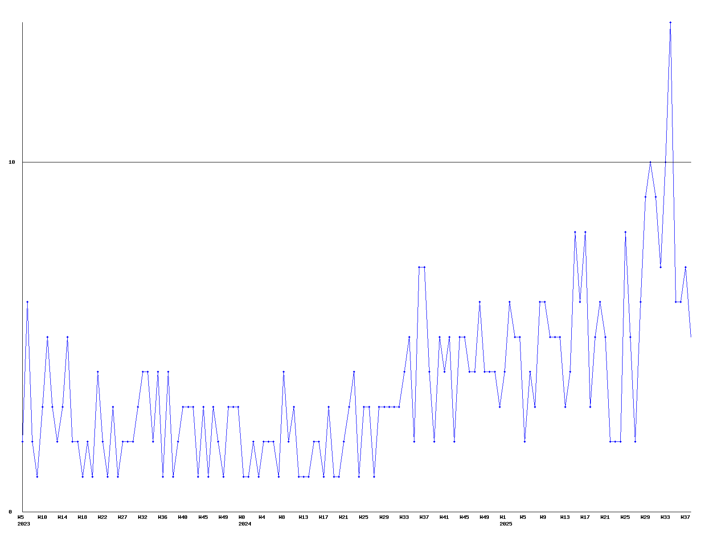Pick the W22 tick label
713x534 pixels.
(x=102, y=517)
